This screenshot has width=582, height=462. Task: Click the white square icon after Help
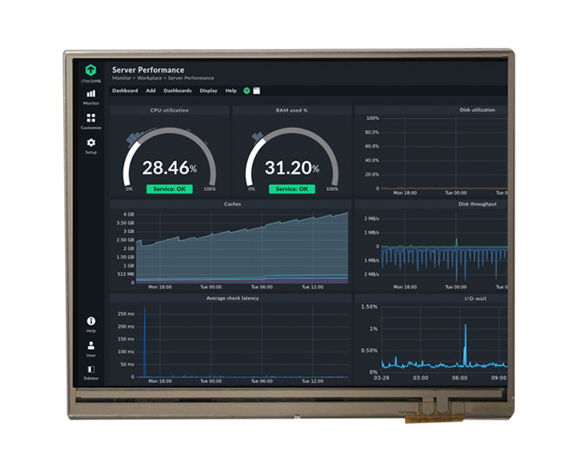tap(257, 91)
